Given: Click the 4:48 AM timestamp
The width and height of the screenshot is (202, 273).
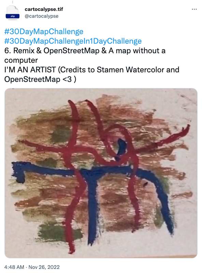Looking at the screenshot, I should (x=14, y=267).
